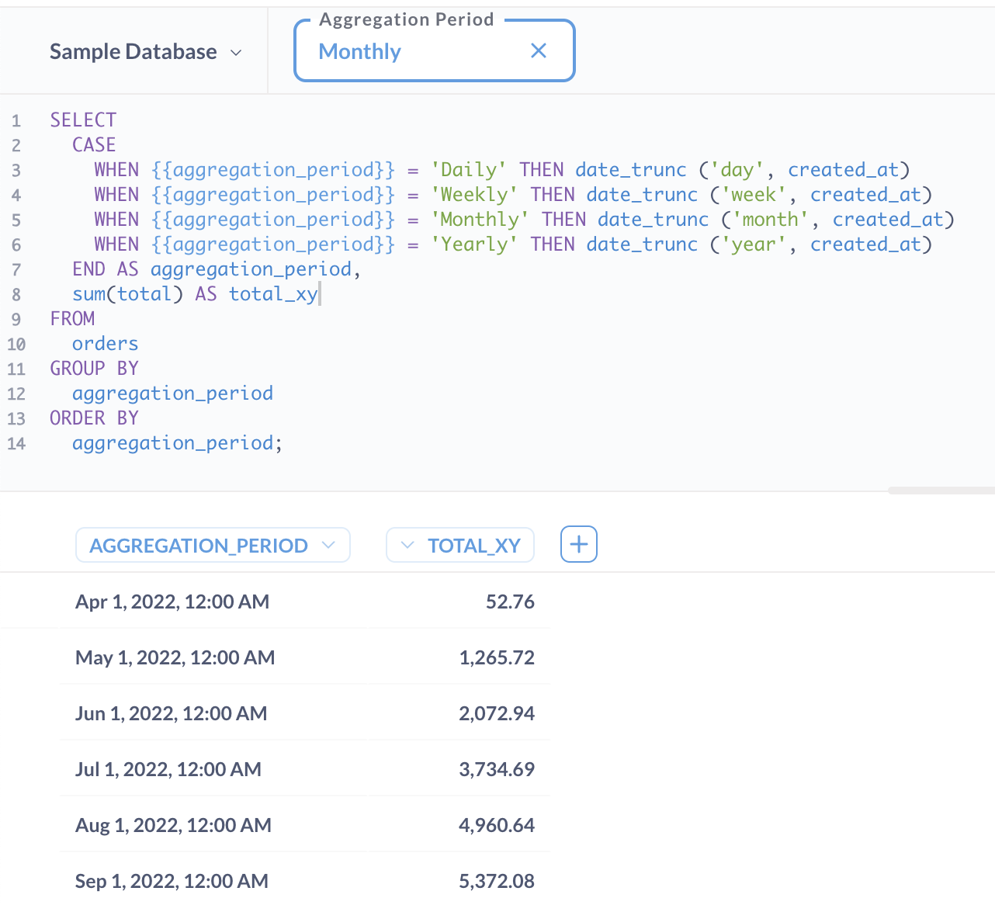Click the 'Daily' string on line 3
The height and width of the screenshot is (905, 995).
(x=469, y=170)
